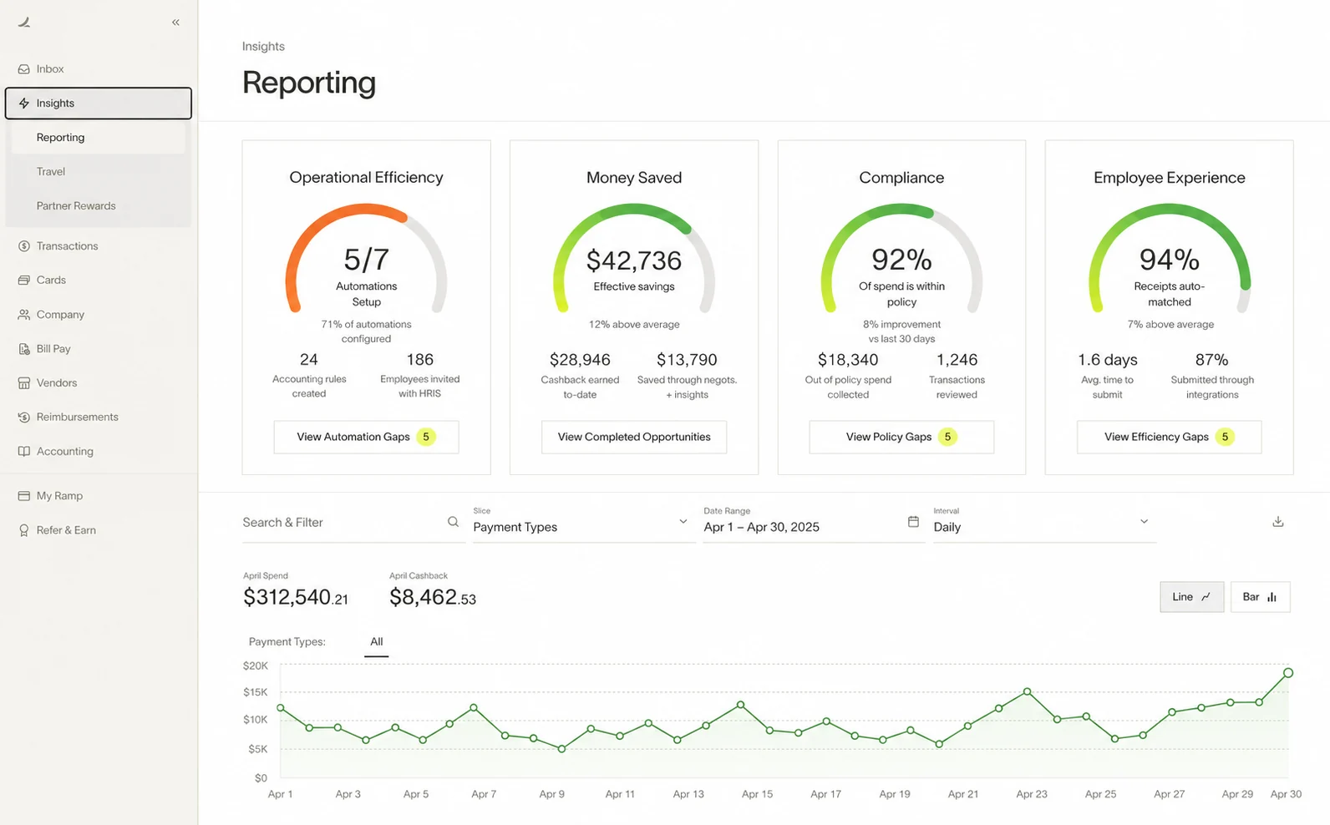Open the calendar icon in Date Range

point(913,522)
